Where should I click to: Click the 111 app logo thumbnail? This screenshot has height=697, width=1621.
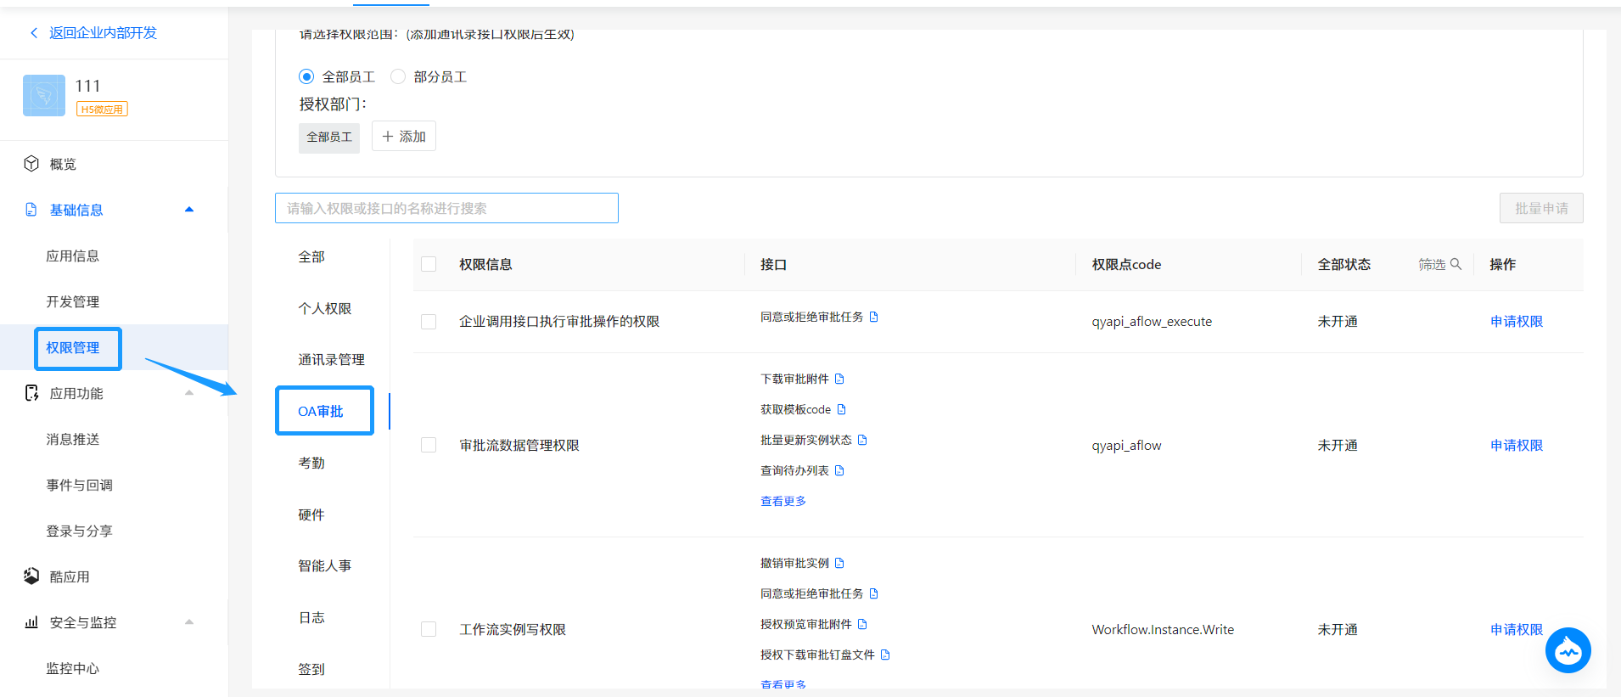coord(44,96)
